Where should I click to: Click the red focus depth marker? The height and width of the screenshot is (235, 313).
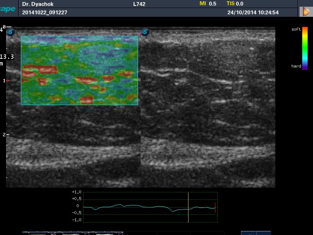click(8, 81)
